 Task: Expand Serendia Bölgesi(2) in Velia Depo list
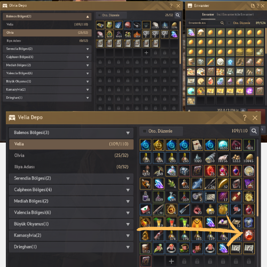pyautogui.click(x=71, y=178)
